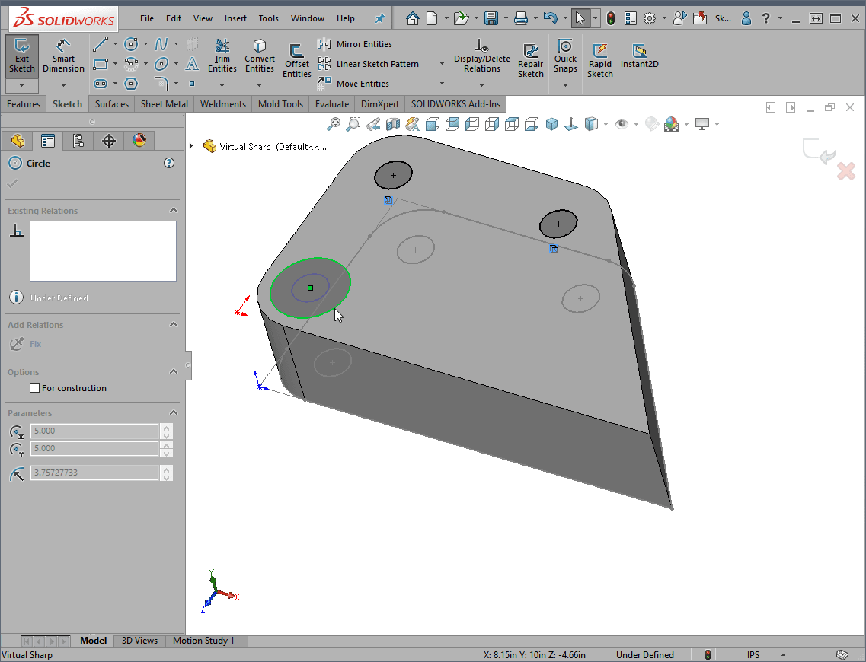Activate the Circle sketch tool
This screenshot has width=866, height=662.
click(x=131, y=43)
